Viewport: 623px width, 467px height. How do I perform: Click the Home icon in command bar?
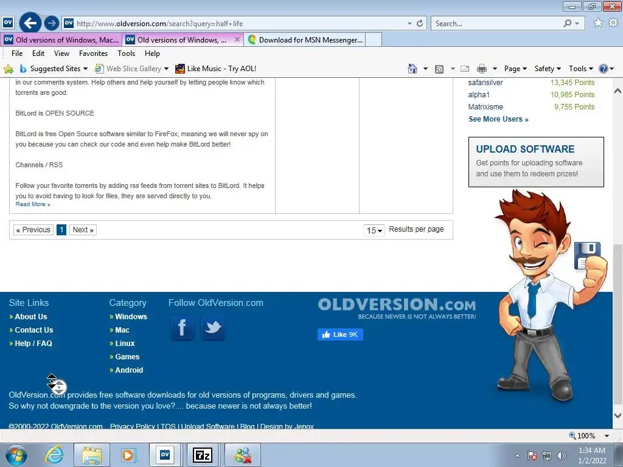pos(412,69)
